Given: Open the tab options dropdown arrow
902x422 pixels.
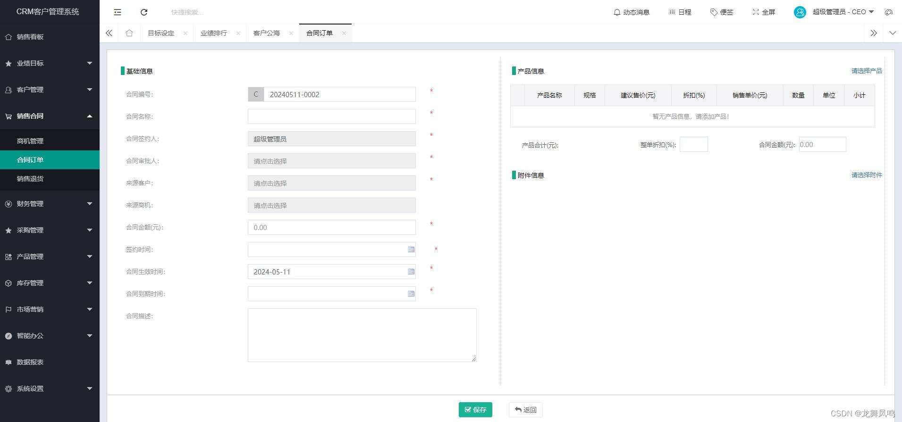Looking at the screenshot, I should tap(893, 33).
